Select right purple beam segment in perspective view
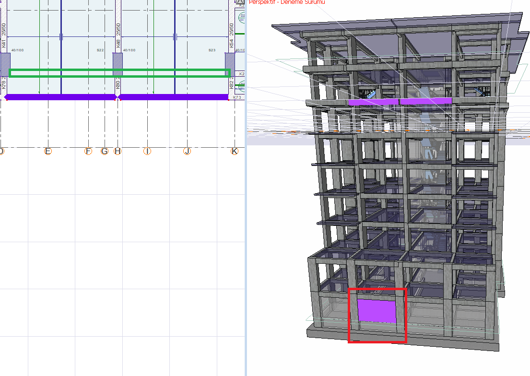This screenshot has height=376, width=530. coord(426,101)
